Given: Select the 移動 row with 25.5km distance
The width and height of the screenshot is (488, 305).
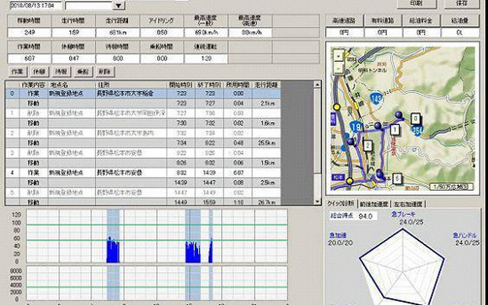Looking at the screenshot, I should (143, 143).
